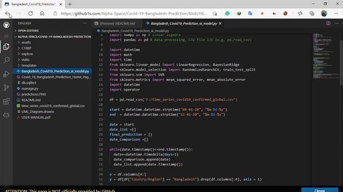The height and width of the screenshot is (192, 343).
Task: Go to browser home page
Action: pyautogui.click(x=42, y=13)
